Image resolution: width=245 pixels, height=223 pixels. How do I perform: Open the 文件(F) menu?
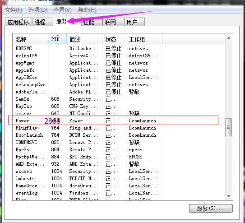point(13,10)
